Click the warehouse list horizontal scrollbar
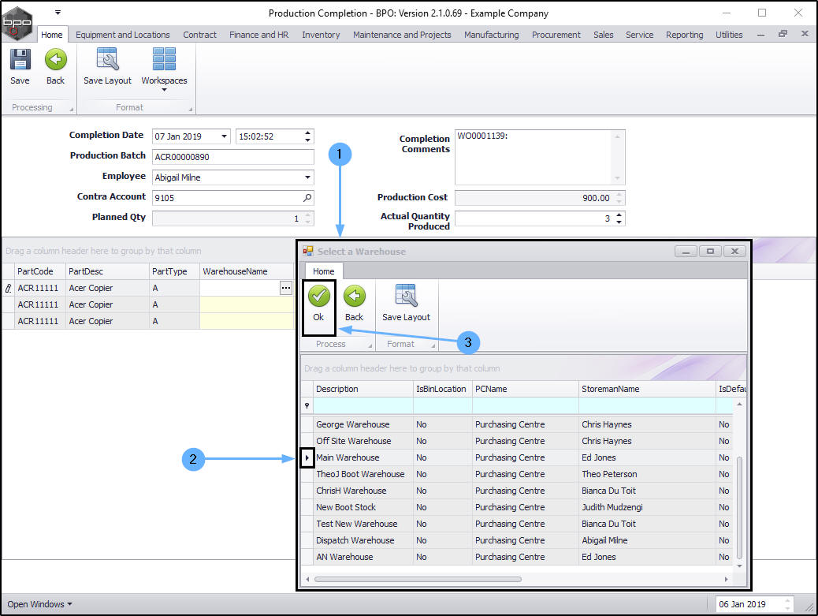The image size is (818, 616). 418,579
